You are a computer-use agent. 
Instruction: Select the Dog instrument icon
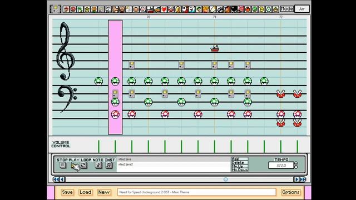coord(108,9)
